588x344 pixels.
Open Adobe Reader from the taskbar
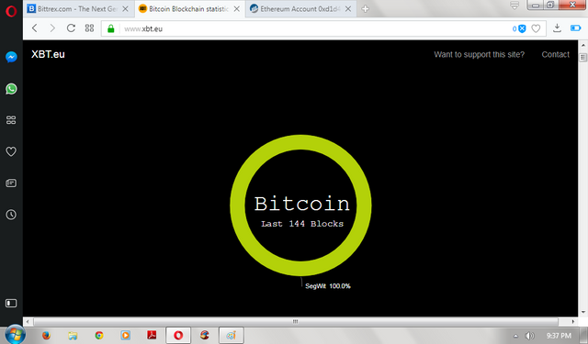click(x=152, y=335)
